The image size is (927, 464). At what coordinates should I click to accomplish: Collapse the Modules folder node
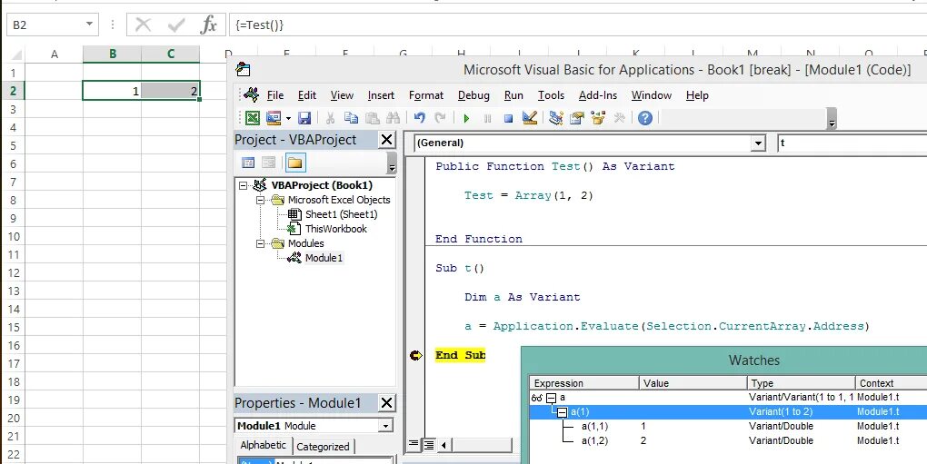point(260,243)
